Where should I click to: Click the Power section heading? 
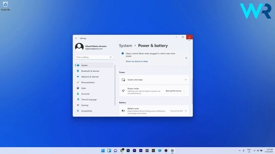(122, 72)
